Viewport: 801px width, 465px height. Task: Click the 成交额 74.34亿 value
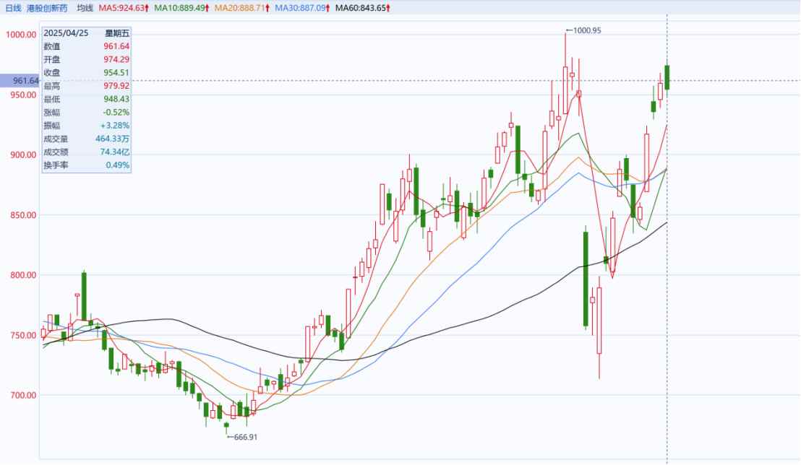pyautogui.click(x=115, y=152)
